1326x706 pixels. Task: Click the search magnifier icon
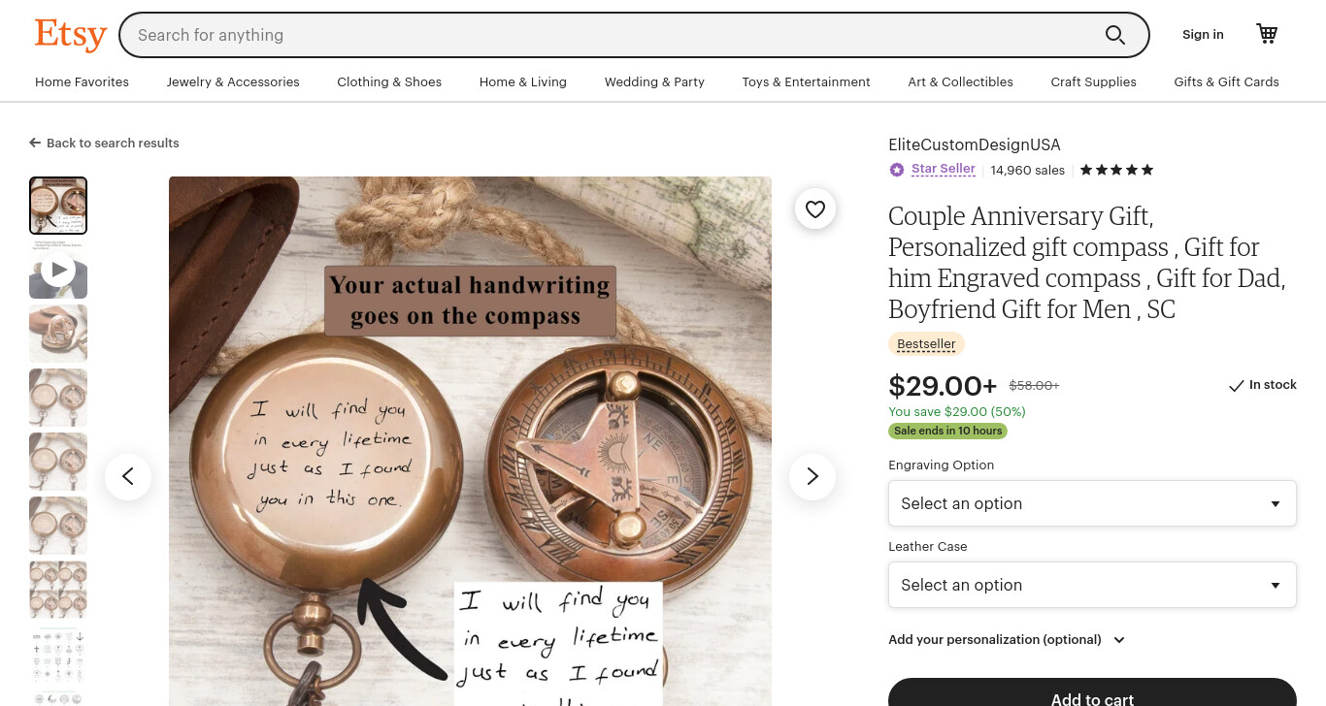coord(1115,35)
